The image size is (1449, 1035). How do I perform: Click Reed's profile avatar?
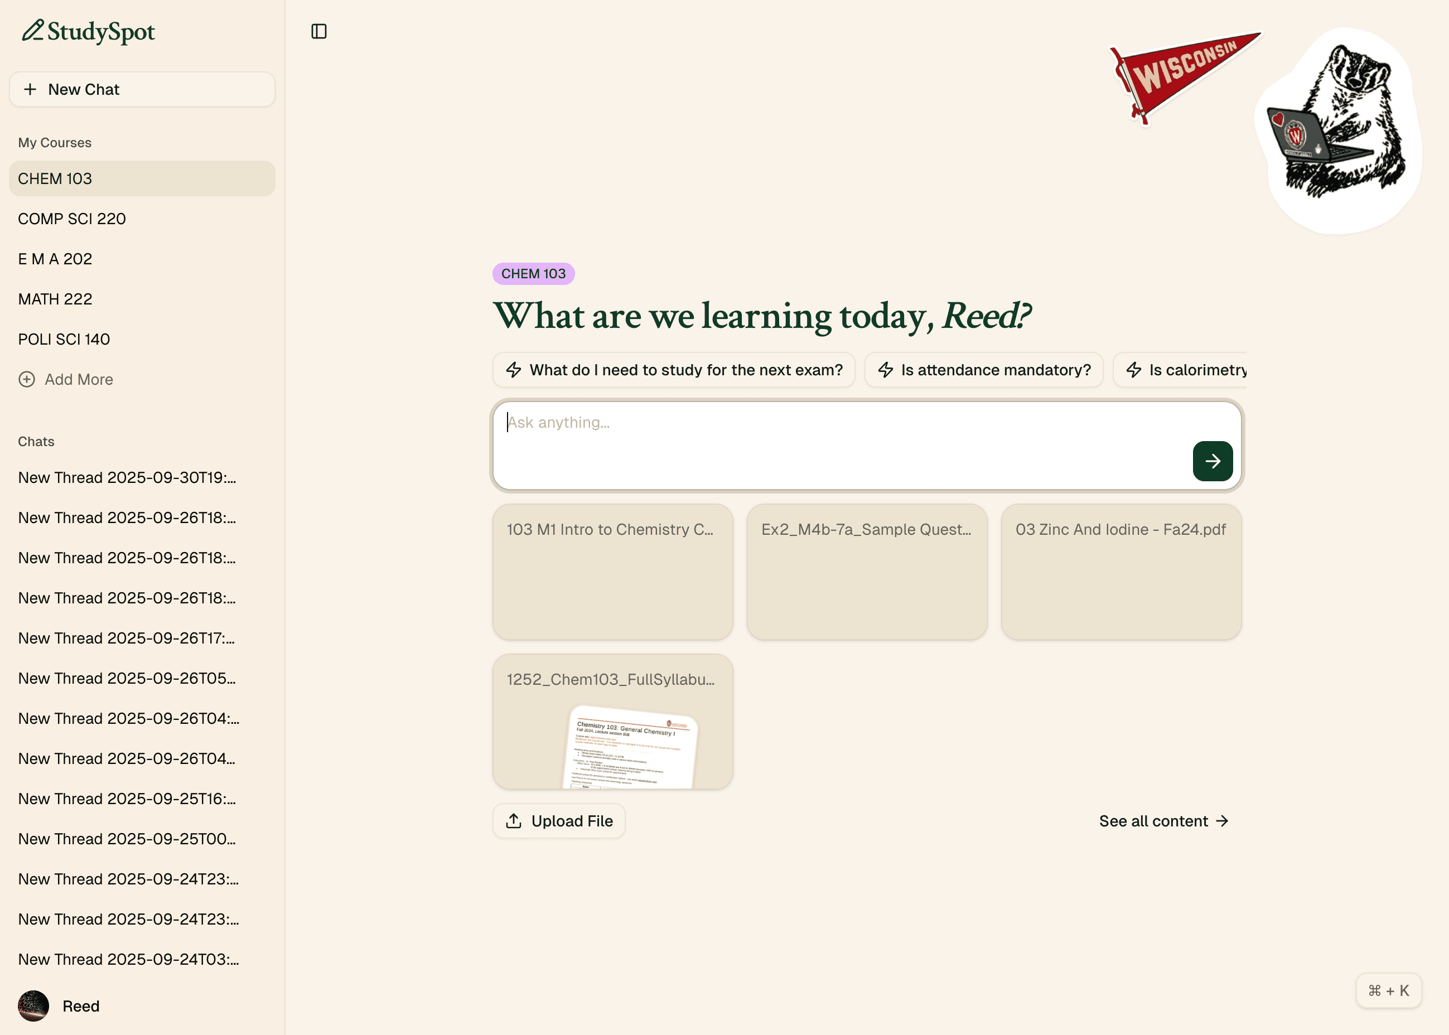click(x=33, y=1005)
